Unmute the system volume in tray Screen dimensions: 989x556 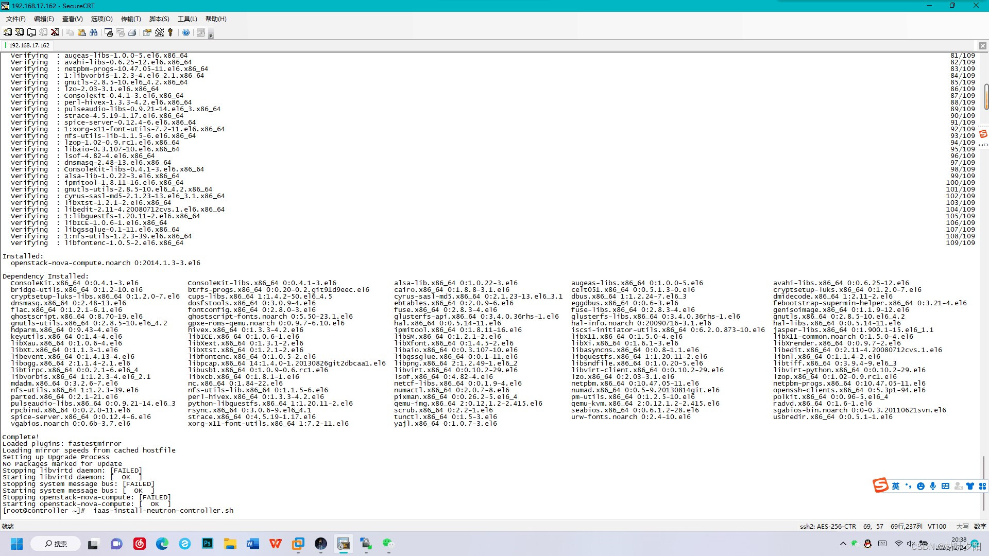coord(911,544)
